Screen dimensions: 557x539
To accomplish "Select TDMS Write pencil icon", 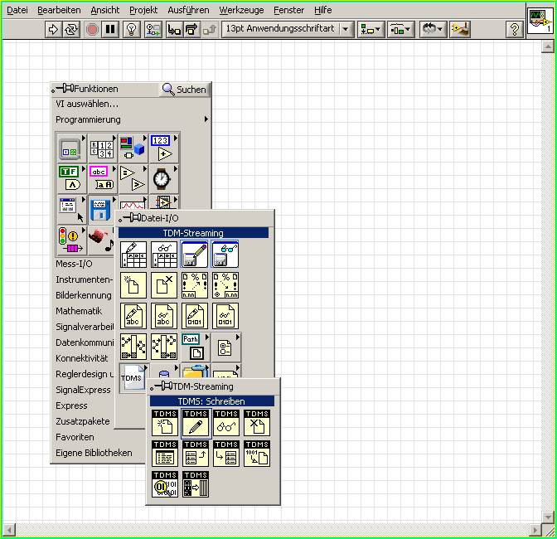I will 196,423.
